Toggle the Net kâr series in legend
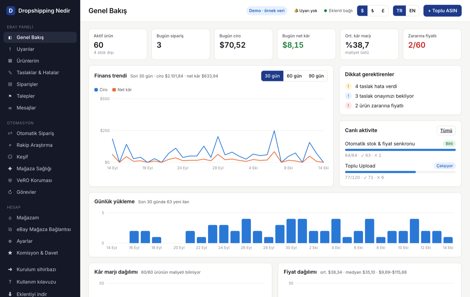Viewport: 470px width, 297px height. 122,90
